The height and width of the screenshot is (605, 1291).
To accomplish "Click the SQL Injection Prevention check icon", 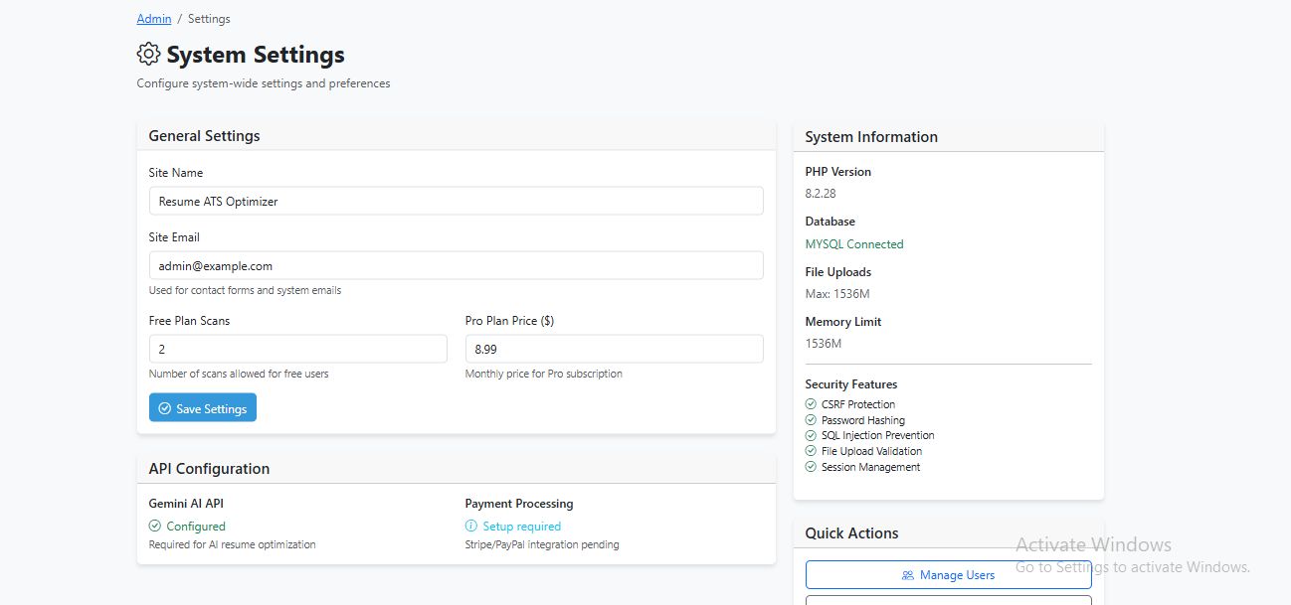I will (811, 435).
